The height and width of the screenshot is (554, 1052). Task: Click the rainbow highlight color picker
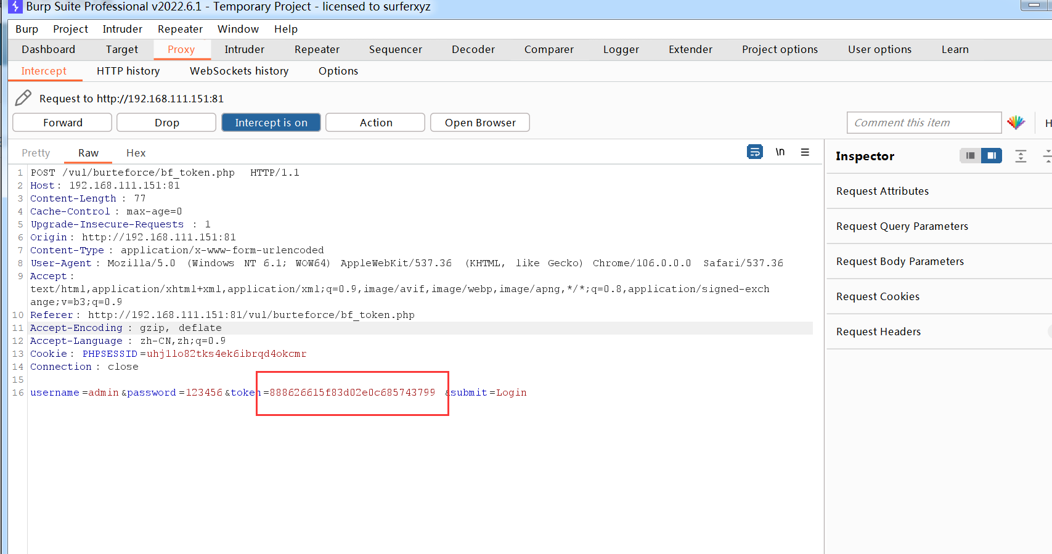1016,123
